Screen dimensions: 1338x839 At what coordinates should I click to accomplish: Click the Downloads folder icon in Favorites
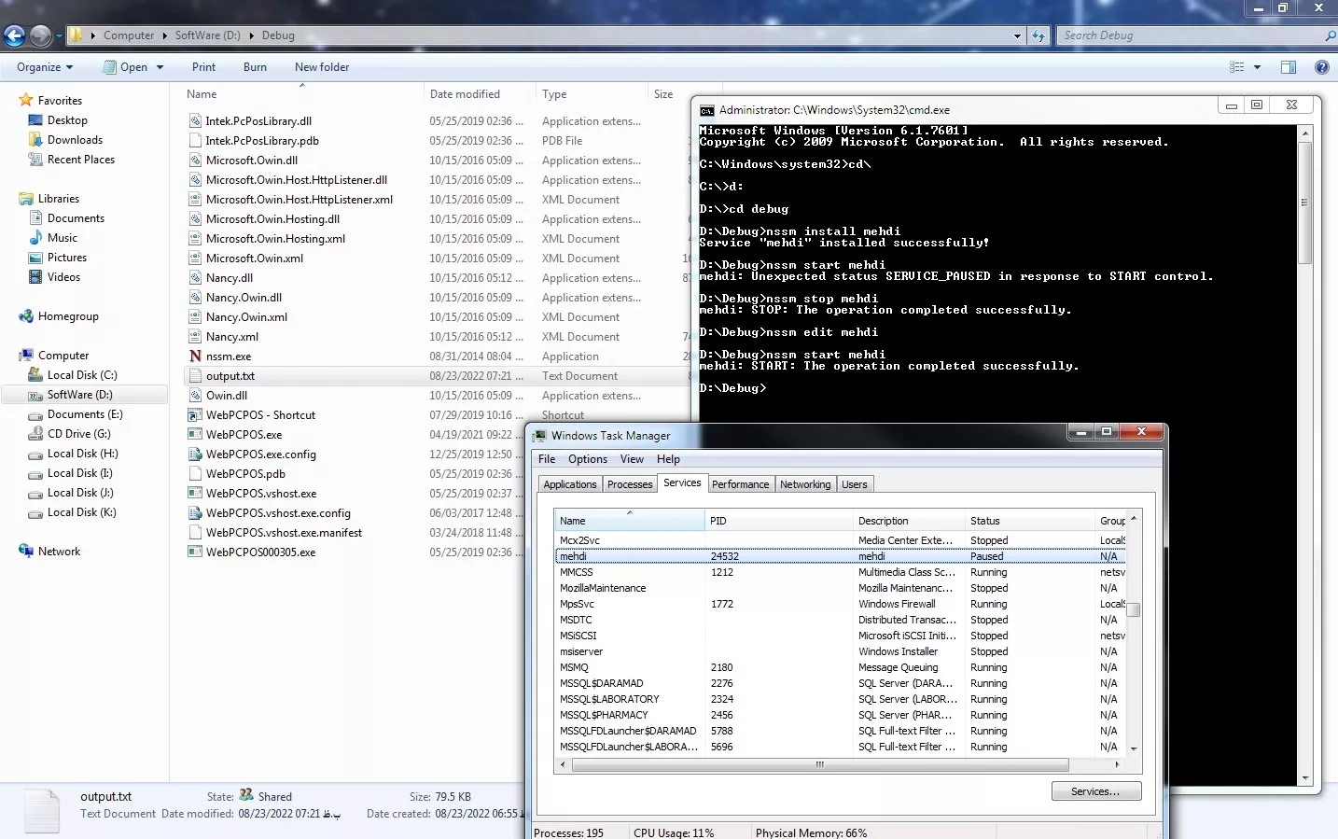(x=35, y=139)
